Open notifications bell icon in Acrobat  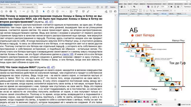point(102,7)
